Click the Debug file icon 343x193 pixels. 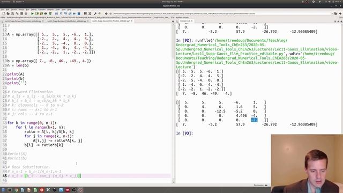pos(56,13)
